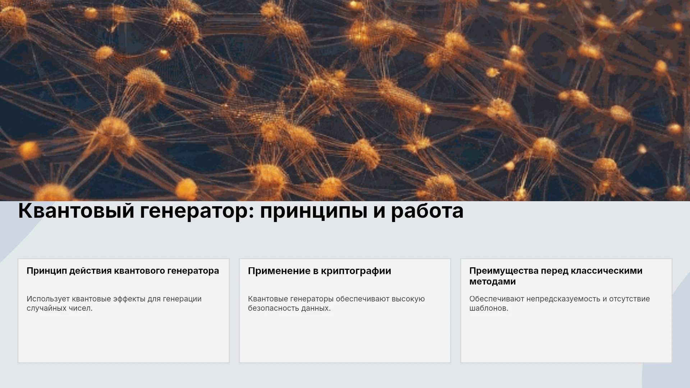Click the slide title "Квантовый генератор: принципы и работа"
The height and width of the screenshot is (388, 690).
241,211
